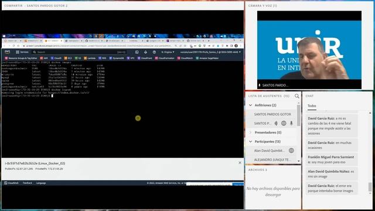Click message 'el error era porque intentaba borrar images'

[332, 188]
